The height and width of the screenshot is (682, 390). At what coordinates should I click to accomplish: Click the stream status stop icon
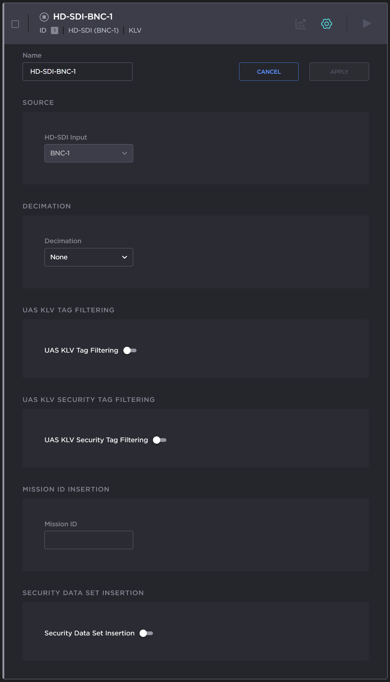click(44, 17)
